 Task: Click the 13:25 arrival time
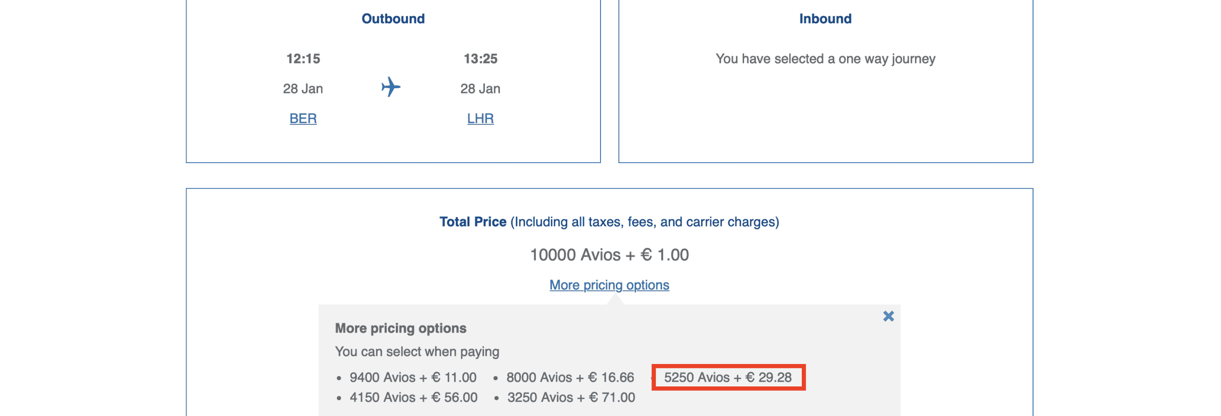click(480, 59)
